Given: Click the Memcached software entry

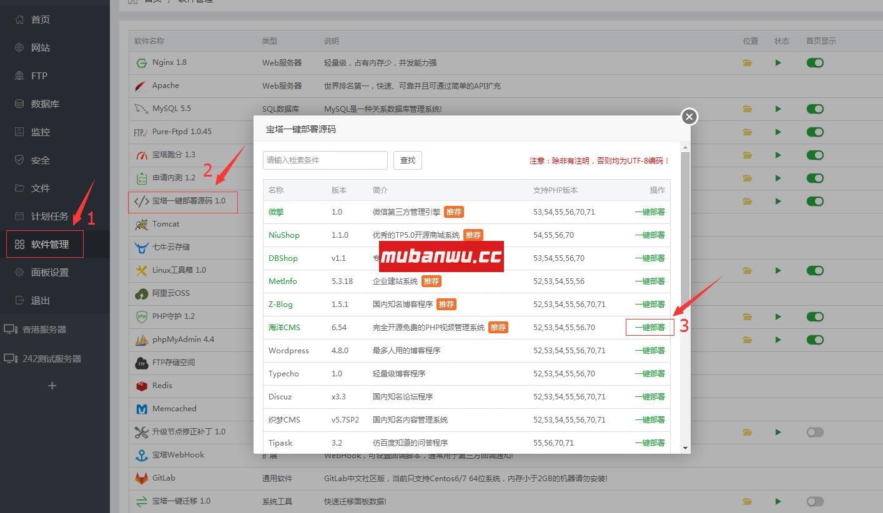Looking at the screenshot, I should (174, 409).
